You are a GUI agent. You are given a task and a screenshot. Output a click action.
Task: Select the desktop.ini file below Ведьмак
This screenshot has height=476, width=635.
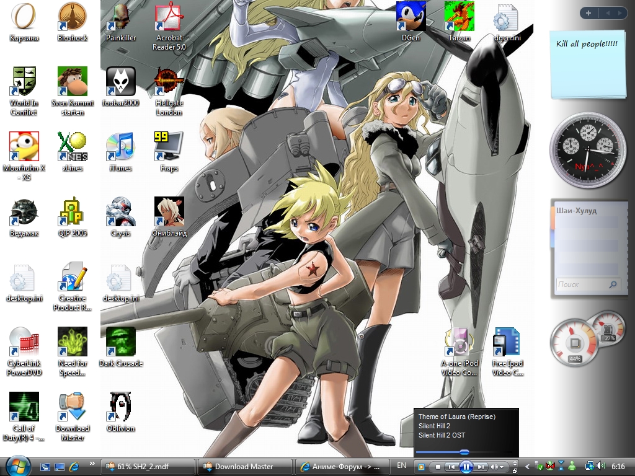click(x=24, y=282)
